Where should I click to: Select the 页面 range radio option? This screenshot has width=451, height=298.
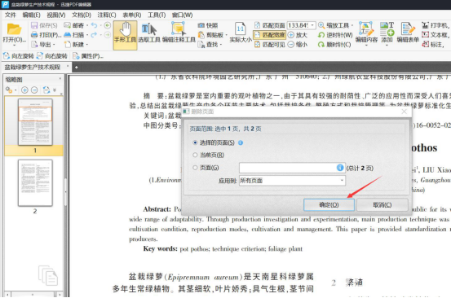pos(195,168)
